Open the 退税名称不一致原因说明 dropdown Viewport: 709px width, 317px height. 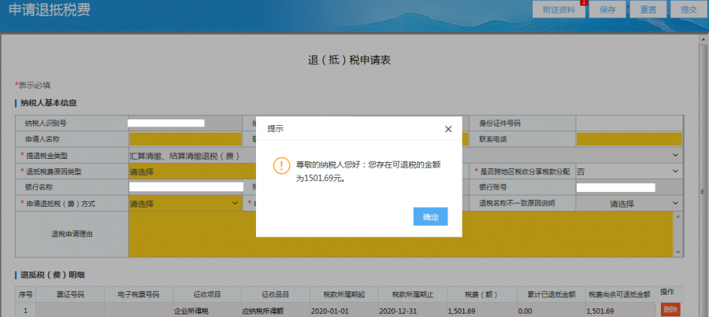629,204
